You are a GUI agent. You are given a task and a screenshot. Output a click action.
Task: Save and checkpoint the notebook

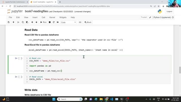(9, 22)
